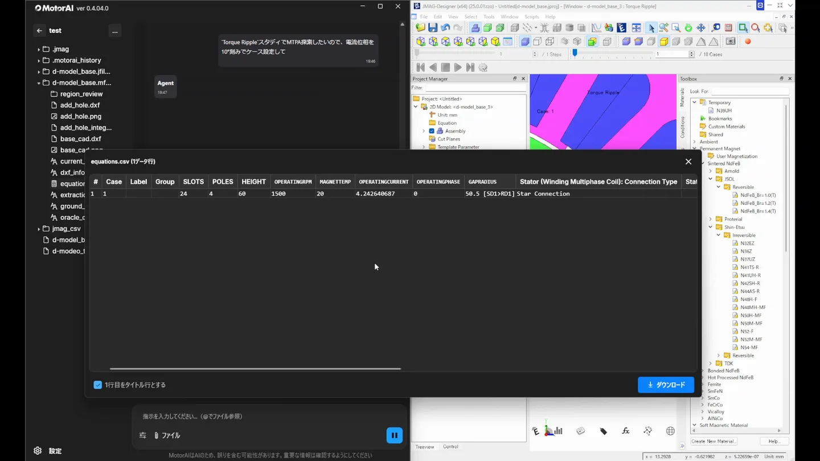Click the play forward button in JMAG
The width and height of the screenshot is (820, 461).
click(458, 67)
